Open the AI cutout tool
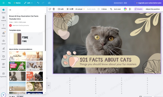163x97 pixels. click(x=80, y=9)
